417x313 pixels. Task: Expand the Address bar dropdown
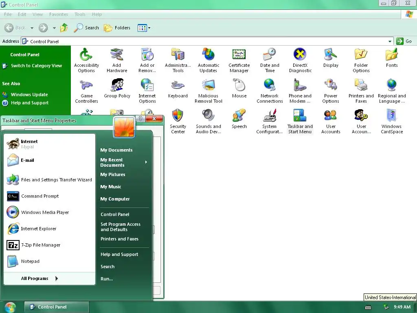[x=390, y=41]
